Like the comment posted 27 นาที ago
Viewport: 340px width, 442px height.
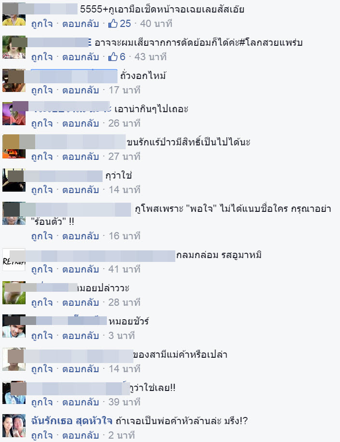tap(42, 157)
